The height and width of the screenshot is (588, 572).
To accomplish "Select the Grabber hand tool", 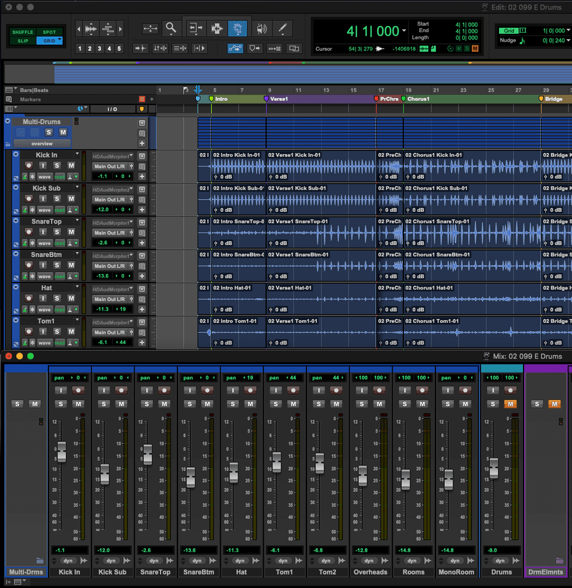I will 238,28.
